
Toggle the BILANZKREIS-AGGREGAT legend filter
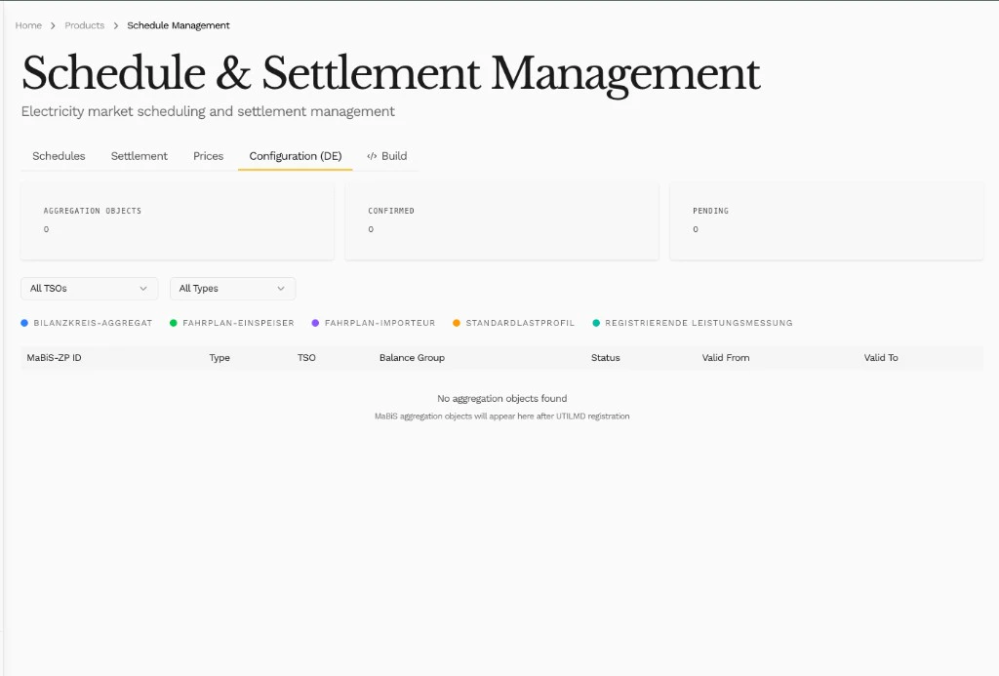point(86,322)
